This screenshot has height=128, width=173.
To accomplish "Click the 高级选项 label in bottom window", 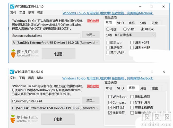I will tap(111, 83).
